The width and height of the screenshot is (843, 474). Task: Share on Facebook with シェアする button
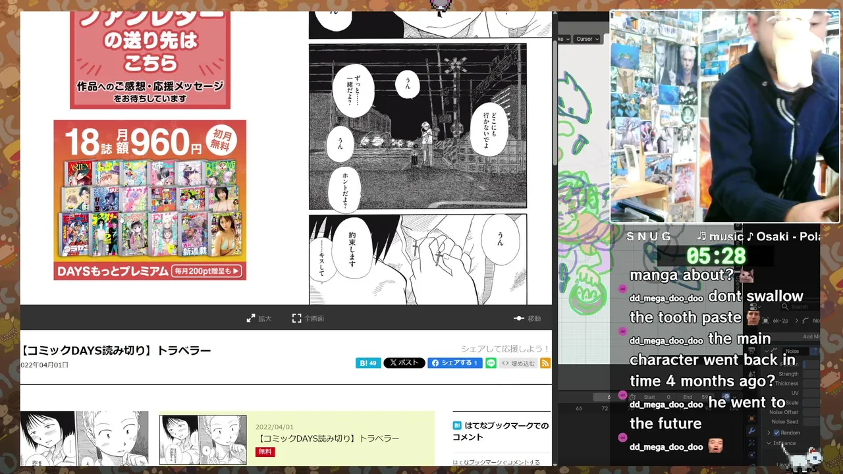455,363
